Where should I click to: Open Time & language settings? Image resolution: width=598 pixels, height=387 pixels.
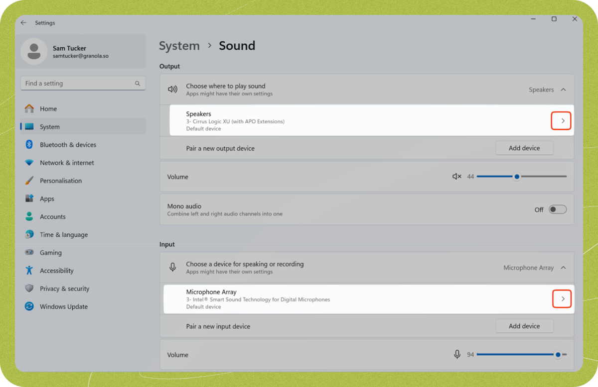pyautogui.click(x=83, y=234)
